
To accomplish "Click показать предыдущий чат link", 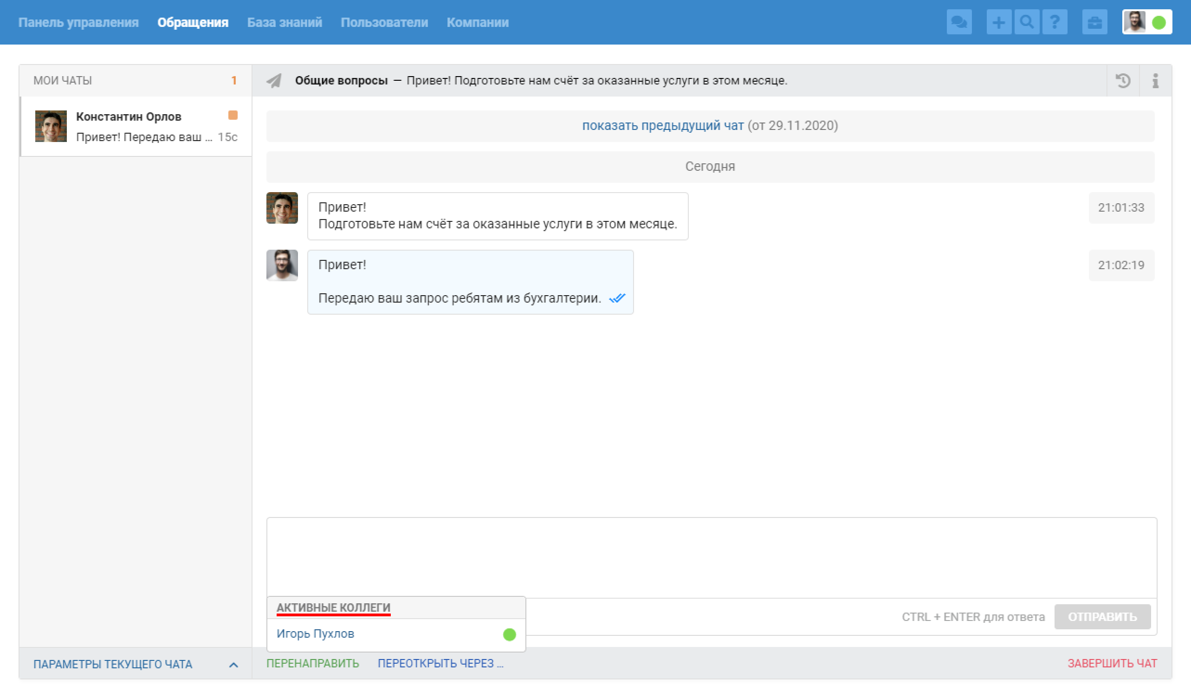I will [x=663, y=126].
